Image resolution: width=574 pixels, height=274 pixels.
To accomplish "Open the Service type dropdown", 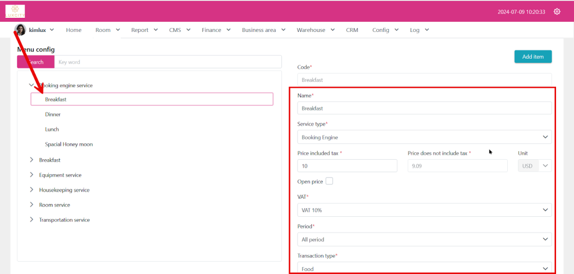I will point(424,137).
